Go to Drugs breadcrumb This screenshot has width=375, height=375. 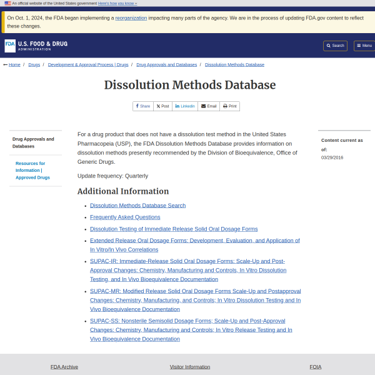[x=34, y=65]
